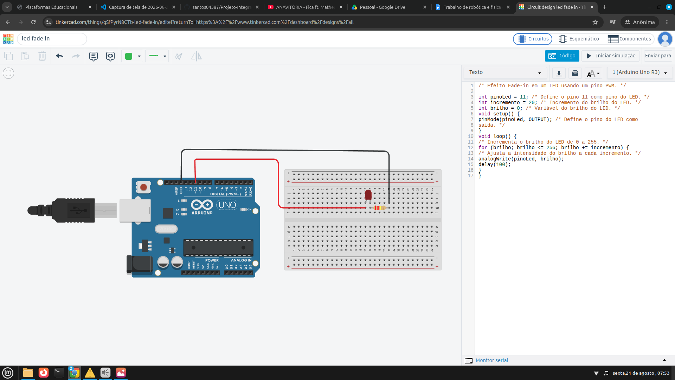Viewport: 675px width, 380px height.
Task: Click Iniciar simulação button
Action: pyautogui.click(x=611, y=56)
